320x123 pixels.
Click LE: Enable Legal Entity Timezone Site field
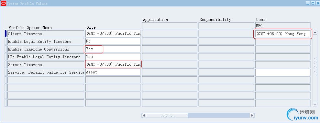[x=113, y=57]
